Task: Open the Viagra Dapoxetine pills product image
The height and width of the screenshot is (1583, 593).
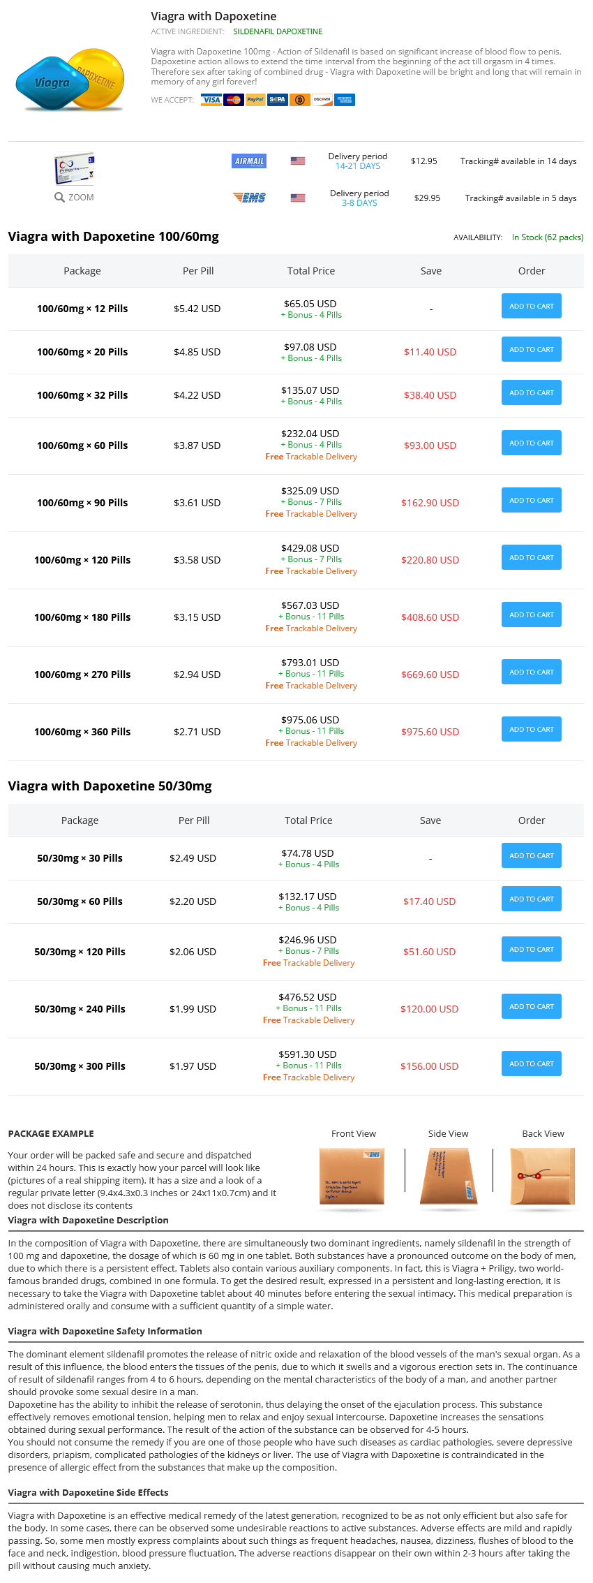Action: (x=70, y=81)
